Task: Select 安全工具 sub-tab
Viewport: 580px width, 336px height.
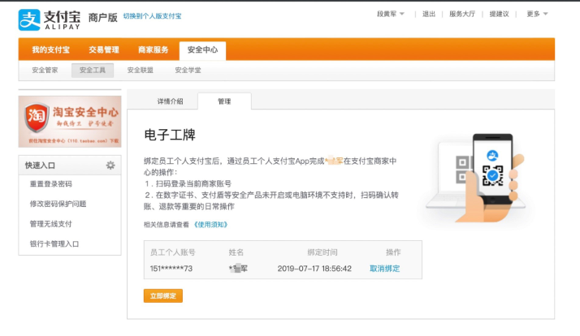Action: 93,71
